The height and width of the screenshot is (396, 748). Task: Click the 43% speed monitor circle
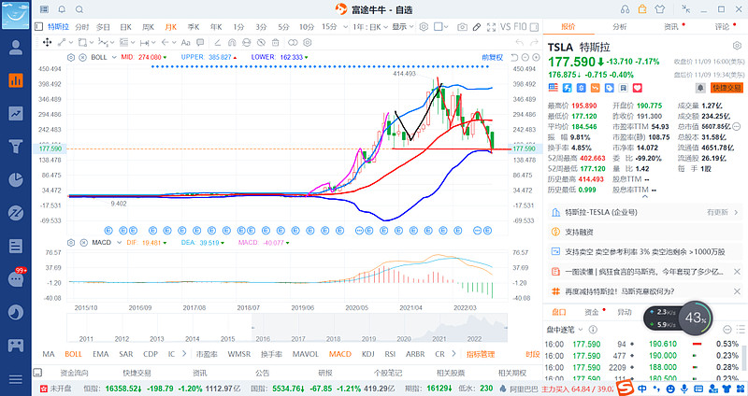(x=696, y=318)
